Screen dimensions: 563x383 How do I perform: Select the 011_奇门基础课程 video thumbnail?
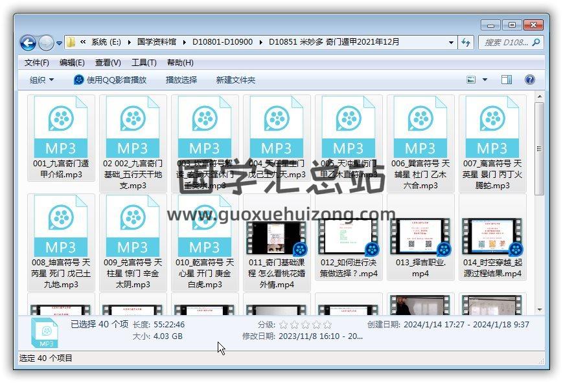click(x=277, y=237)
